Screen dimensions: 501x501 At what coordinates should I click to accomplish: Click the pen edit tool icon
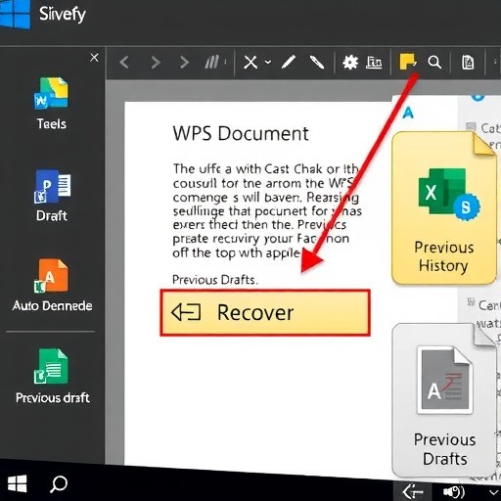[x=289, y=62]
